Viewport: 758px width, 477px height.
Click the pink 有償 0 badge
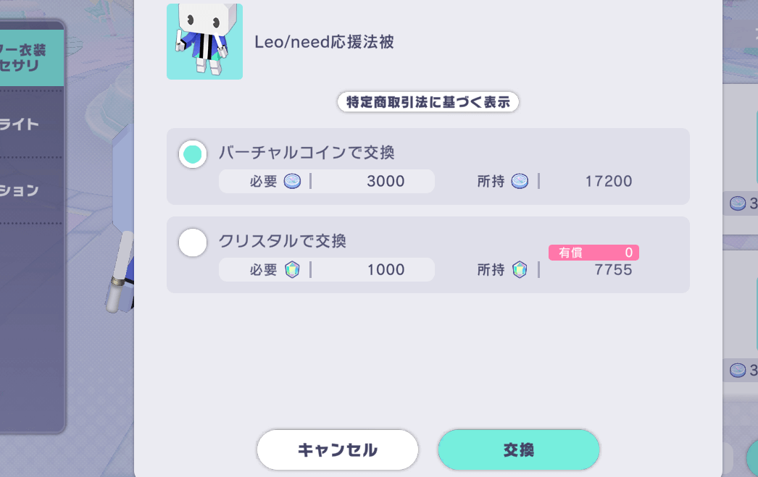tap(593, 252)
